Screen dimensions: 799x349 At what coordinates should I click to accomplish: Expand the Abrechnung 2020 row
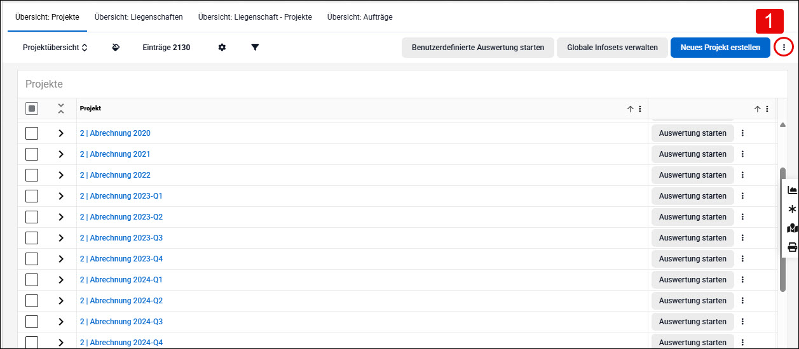point(61,133)
